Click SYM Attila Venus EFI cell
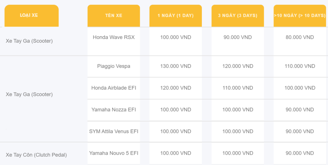 114,131
